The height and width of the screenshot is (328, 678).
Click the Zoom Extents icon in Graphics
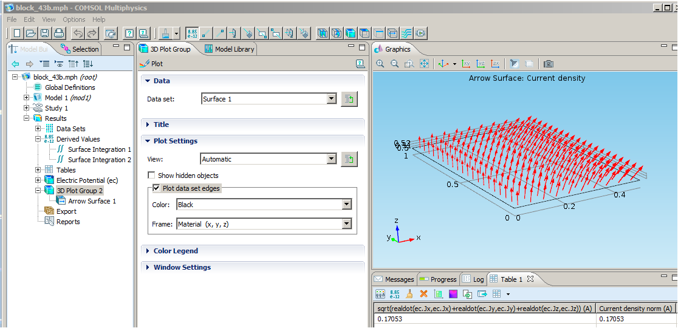[424, 64]
